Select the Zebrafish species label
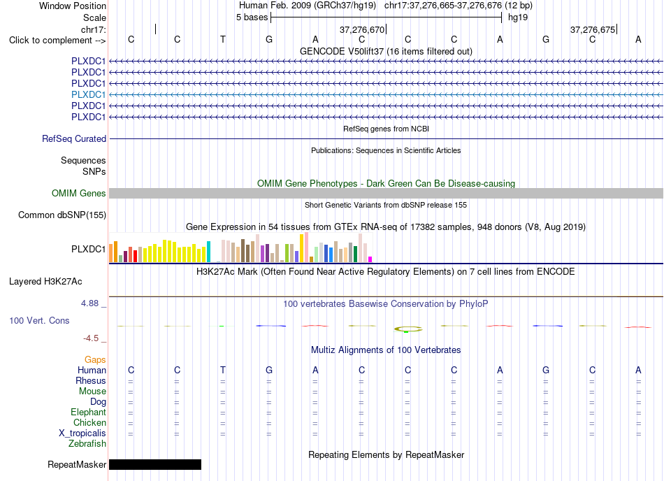 (87, 443)
